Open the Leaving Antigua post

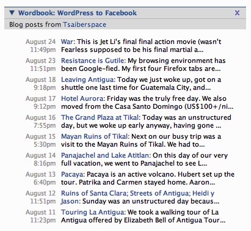[x=87, y=79]
